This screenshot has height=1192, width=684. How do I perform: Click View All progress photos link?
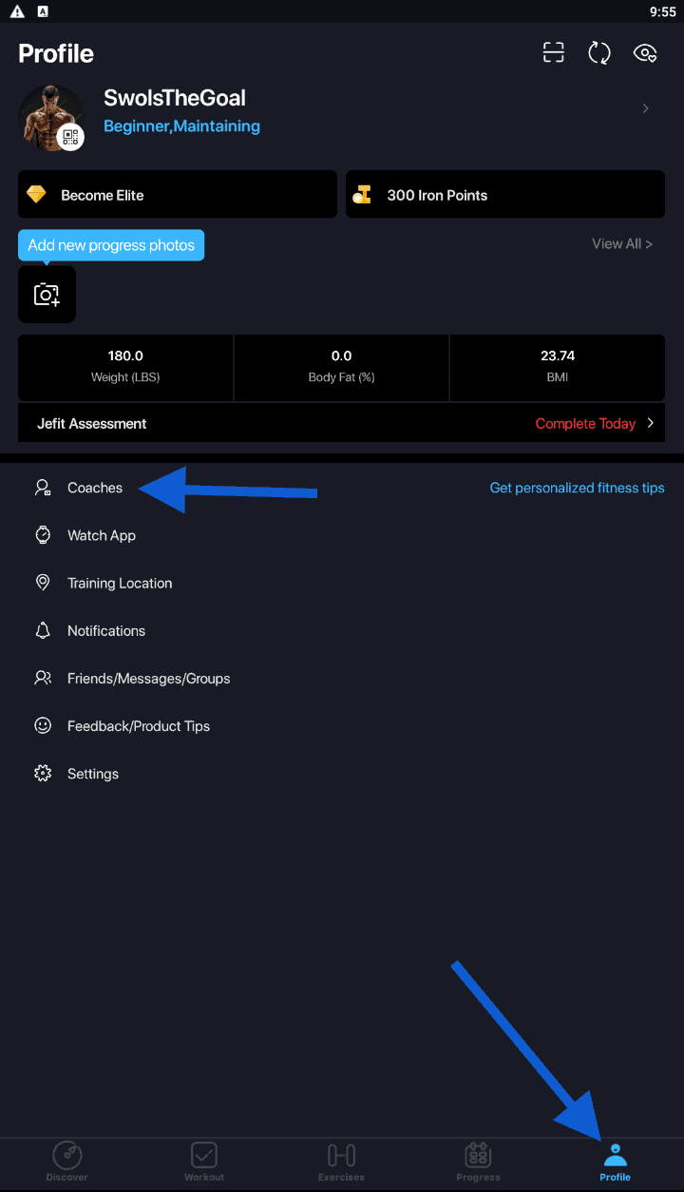pyautogui.click(x=621, y=244)
